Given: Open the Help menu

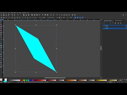Looking at the screenshot, I should (28, 13).
